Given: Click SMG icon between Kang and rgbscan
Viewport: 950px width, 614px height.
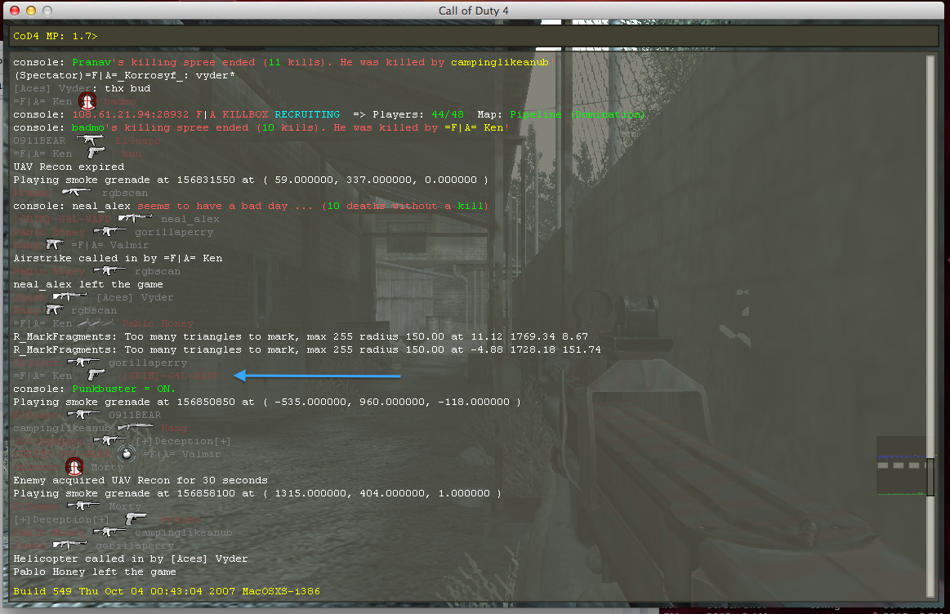Looking at the screenshot, I should pos(55,309).
